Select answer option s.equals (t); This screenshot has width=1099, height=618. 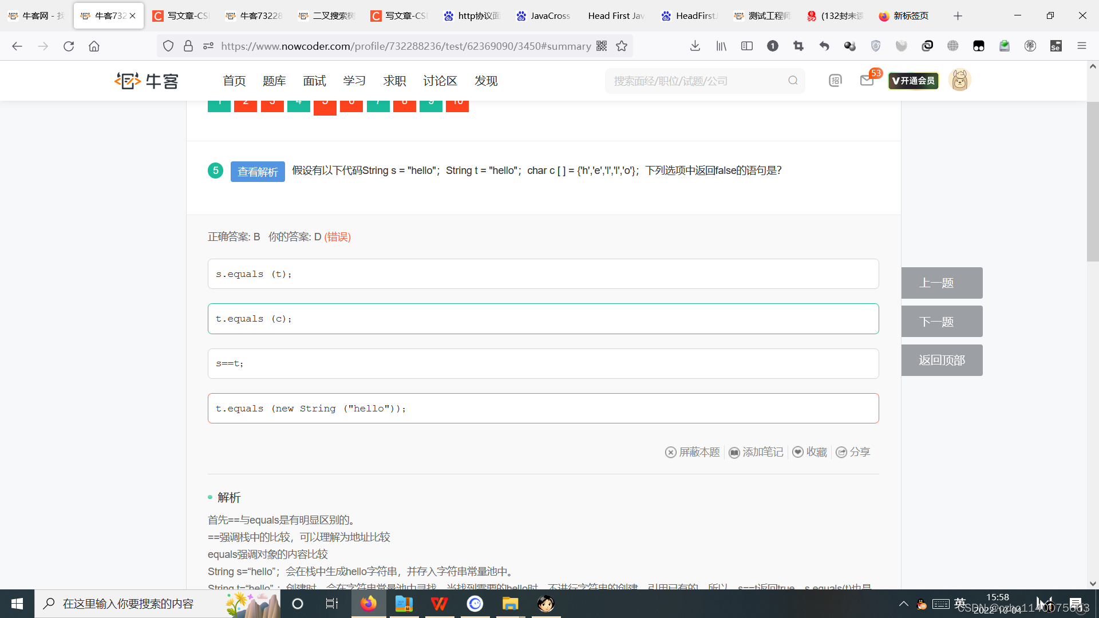543,274
